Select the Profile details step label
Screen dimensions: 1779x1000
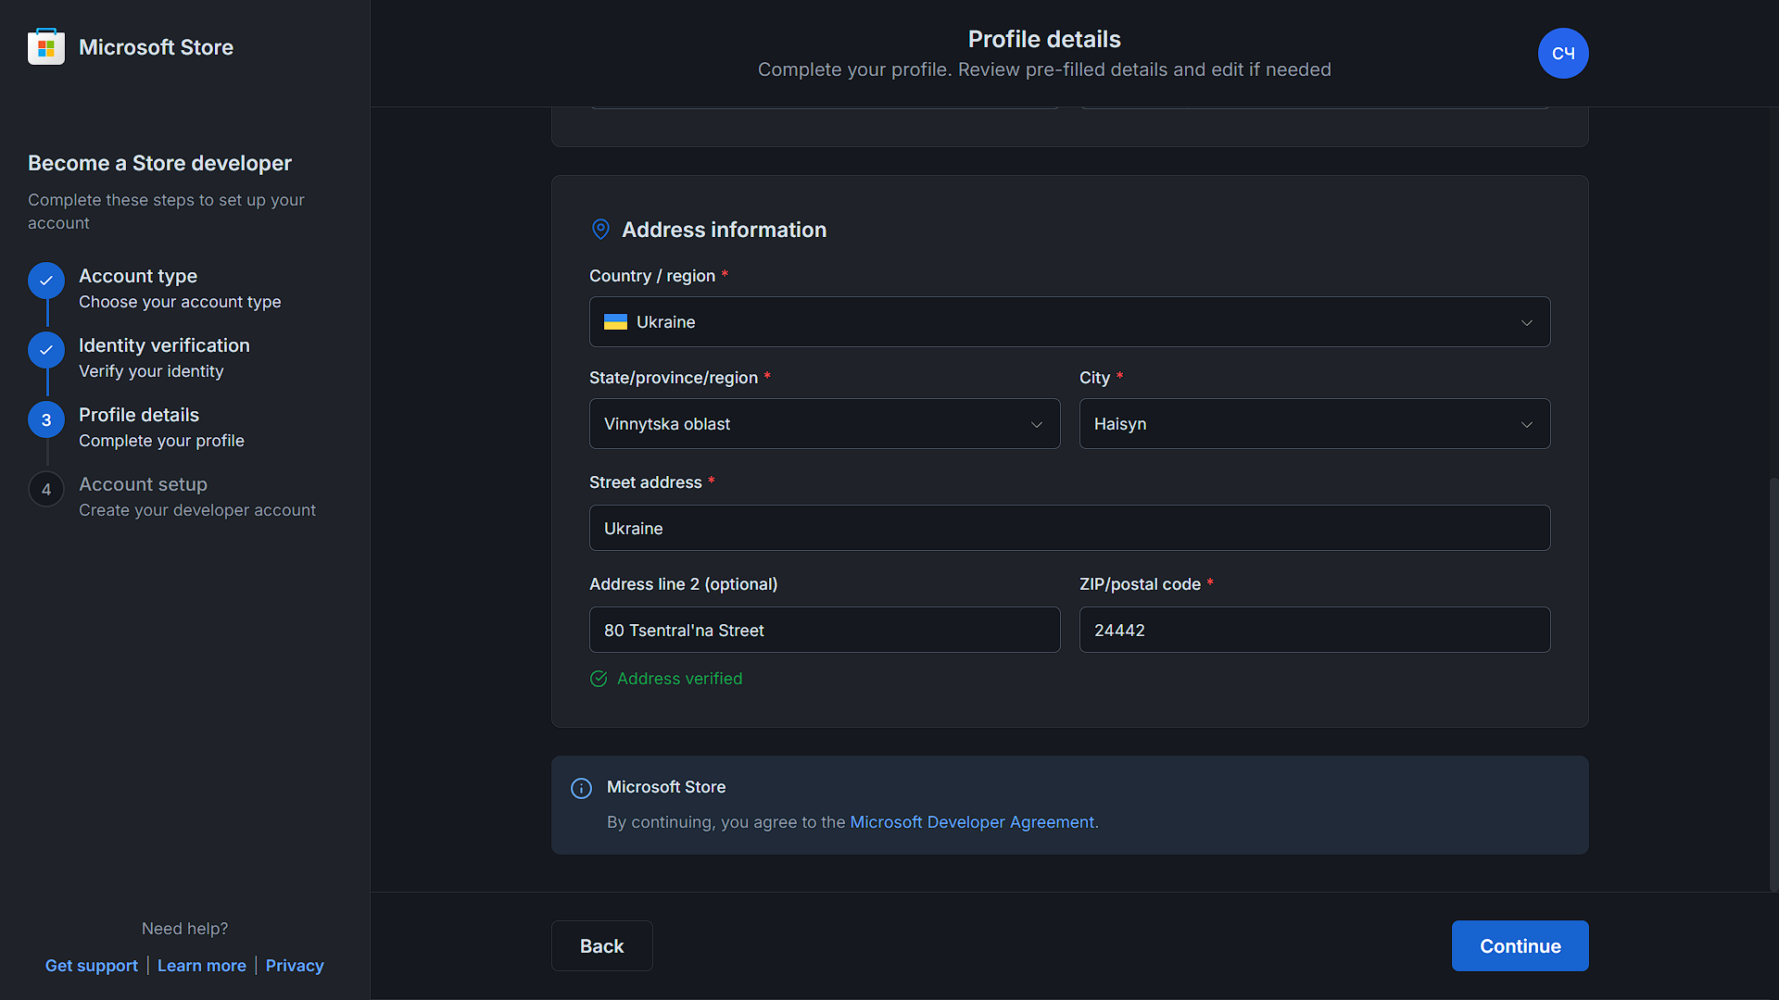pos(139,415)
